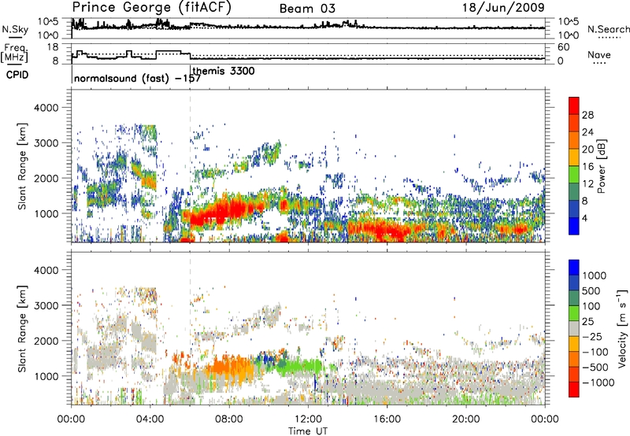The width and height of the screenshot is (630, 436).
Task: Click the "Nave" legend label
Action: 599,54
